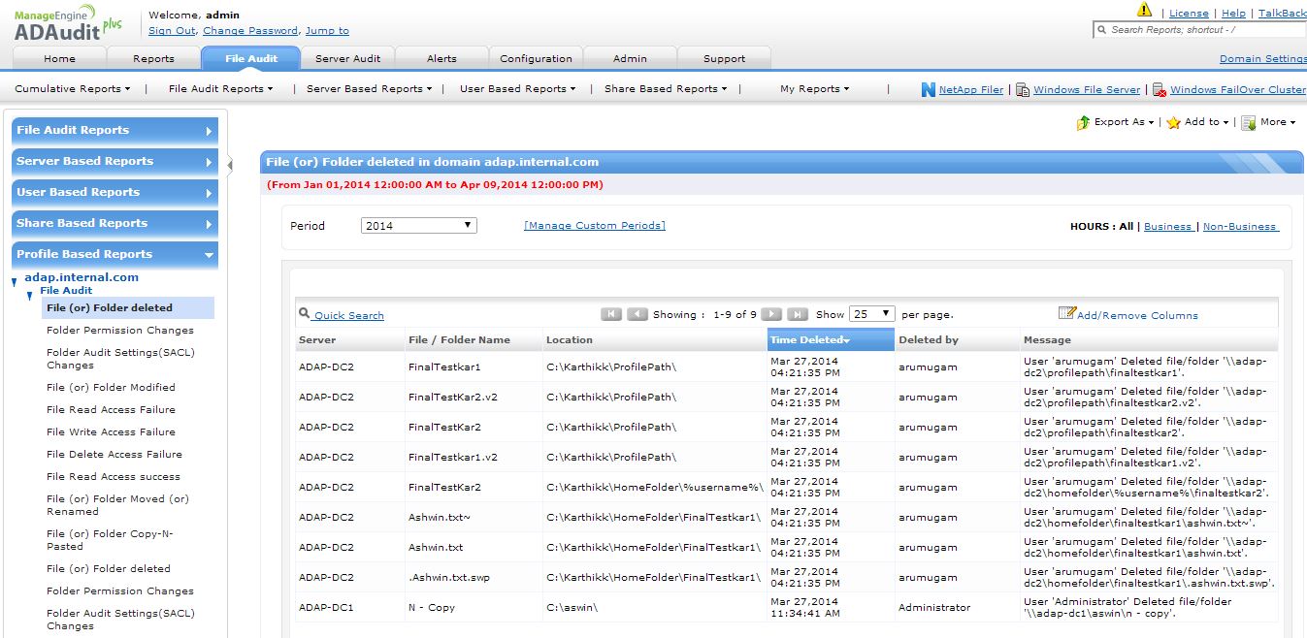This screenshot has height=638, width=1307.
Task: Click the NetApp Filer link
Action: [970, 89]
